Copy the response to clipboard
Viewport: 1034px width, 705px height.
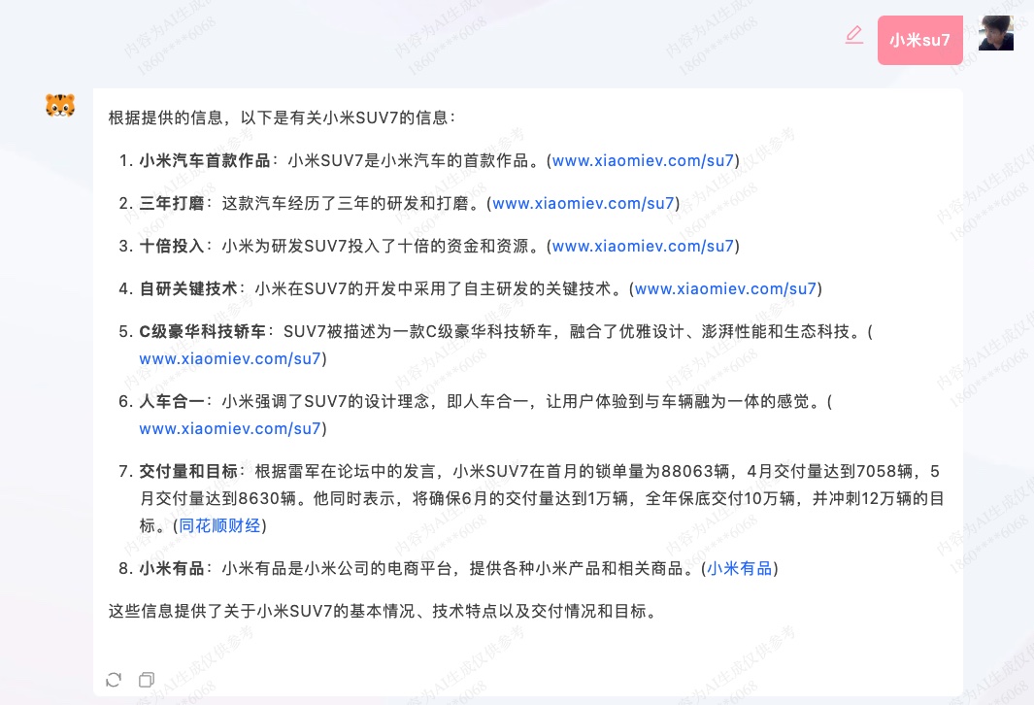[146, 680]
